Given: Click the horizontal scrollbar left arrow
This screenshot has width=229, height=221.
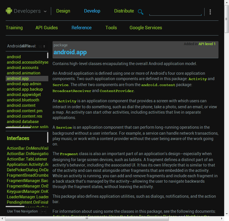Looking at the screenshot, I should click(x=3, y=218).
